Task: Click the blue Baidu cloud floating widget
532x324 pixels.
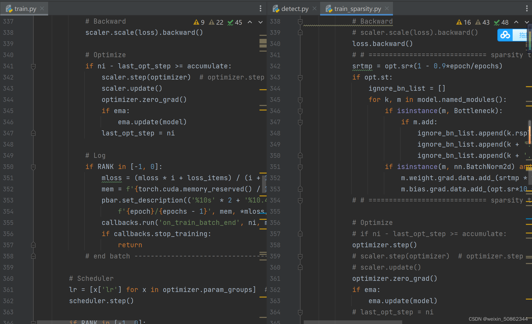Action: point(505,35)
